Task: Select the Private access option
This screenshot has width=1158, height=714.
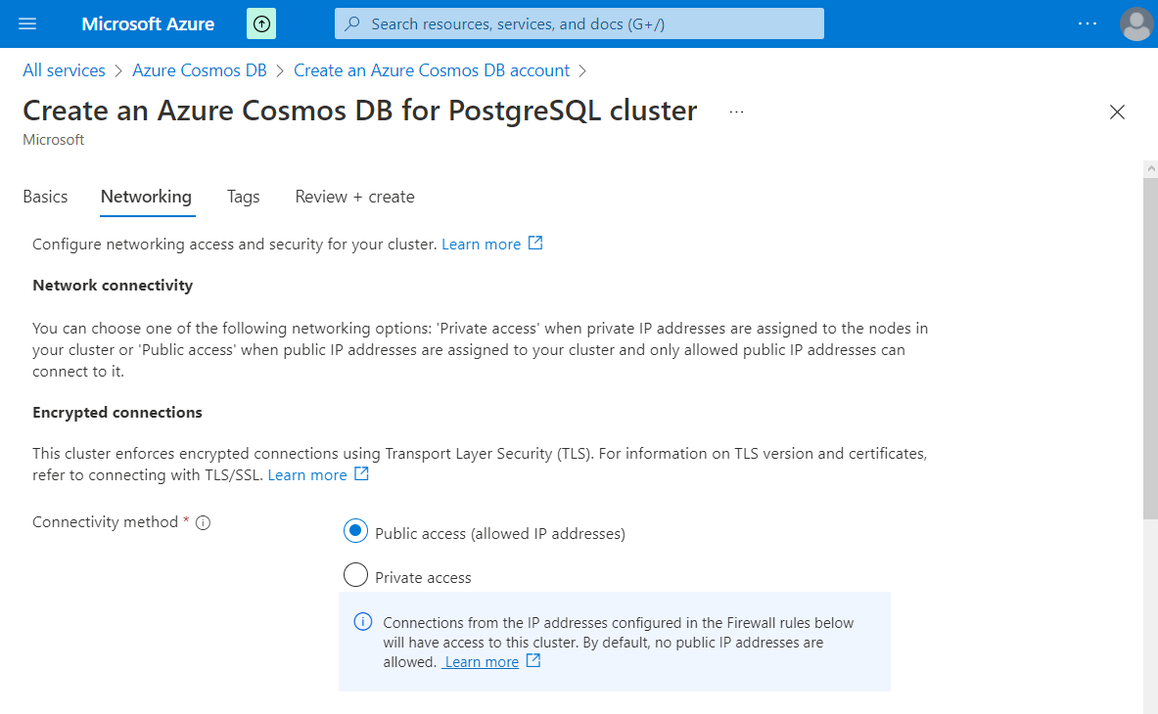Action: click(355, 574)
